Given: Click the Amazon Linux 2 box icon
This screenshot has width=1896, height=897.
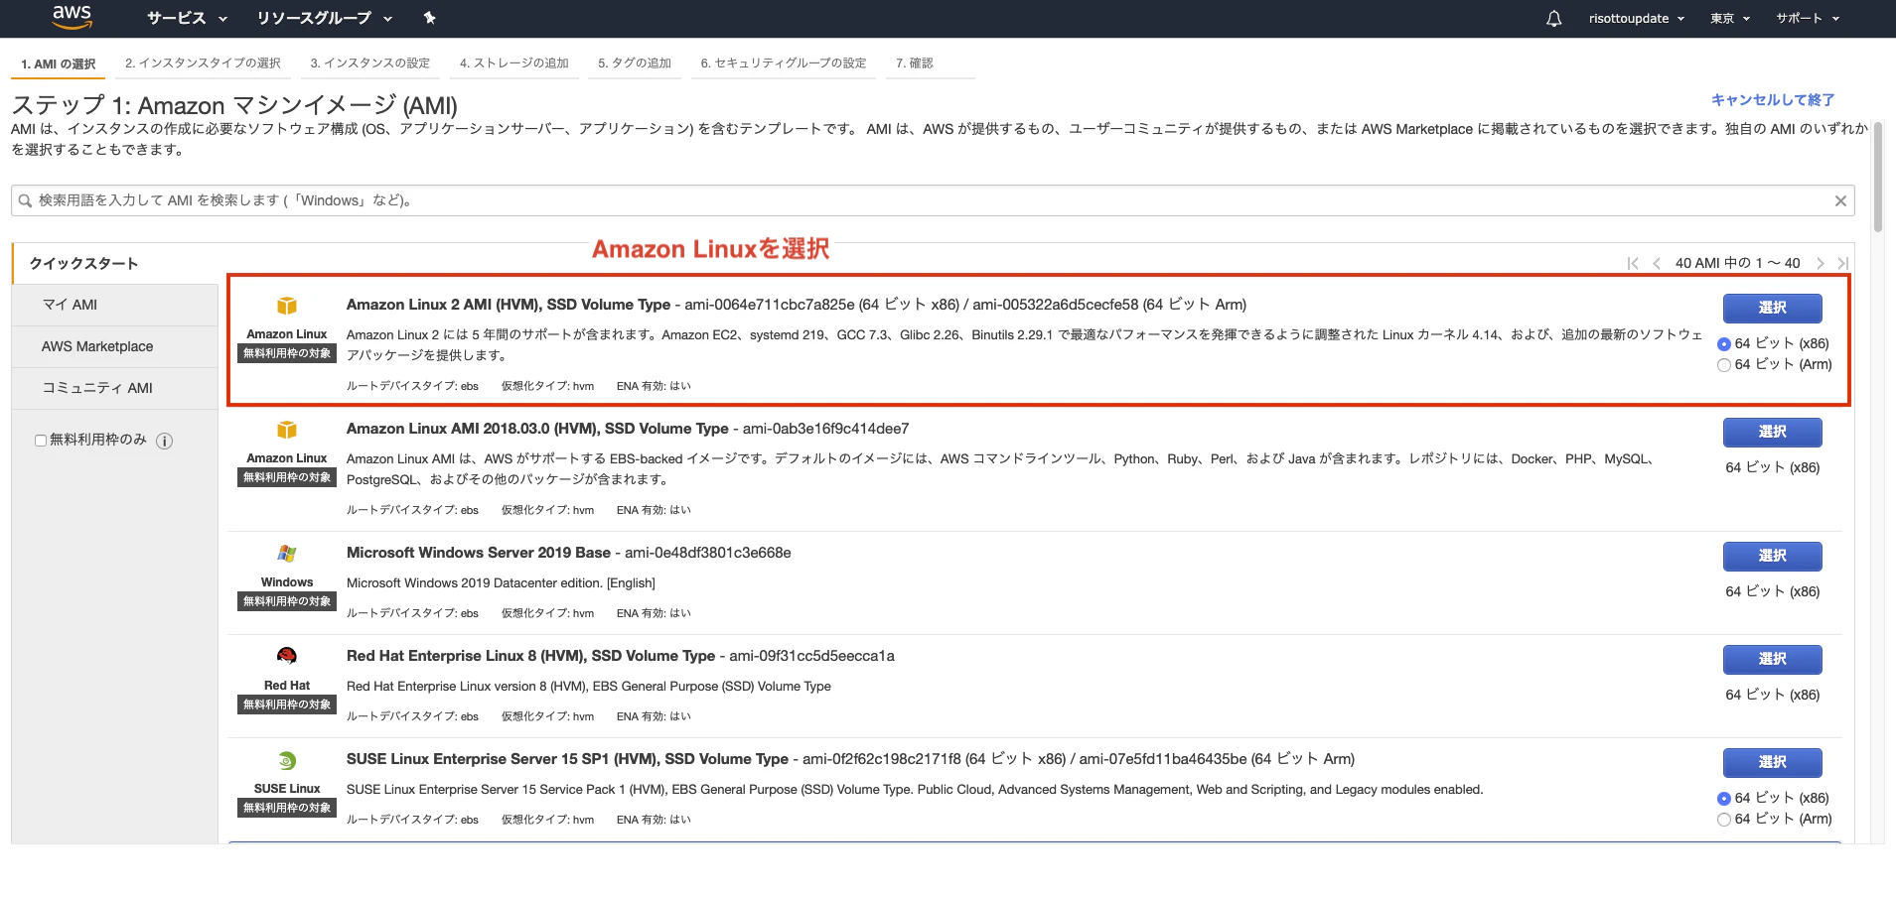Looking at the screenshot, I should pos(287,306).
